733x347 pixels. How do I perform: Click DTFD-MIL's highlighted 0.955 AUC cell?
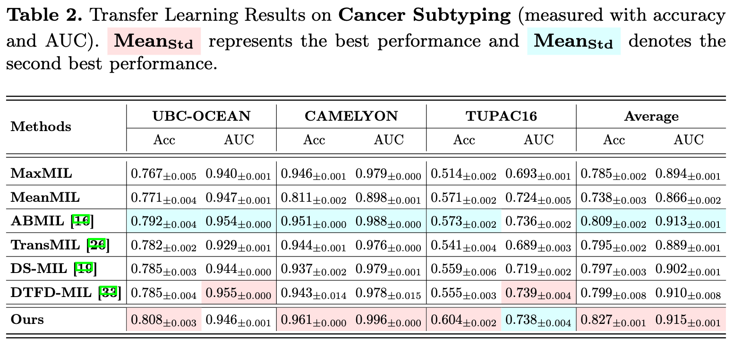(238, 293)
